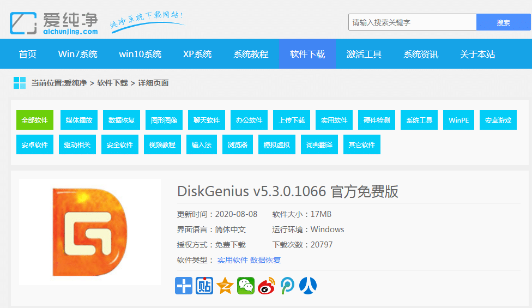Select the 全部软件 category button
Image resolution: width=532 pixels, height=308 pixels.
coord(35,120)
